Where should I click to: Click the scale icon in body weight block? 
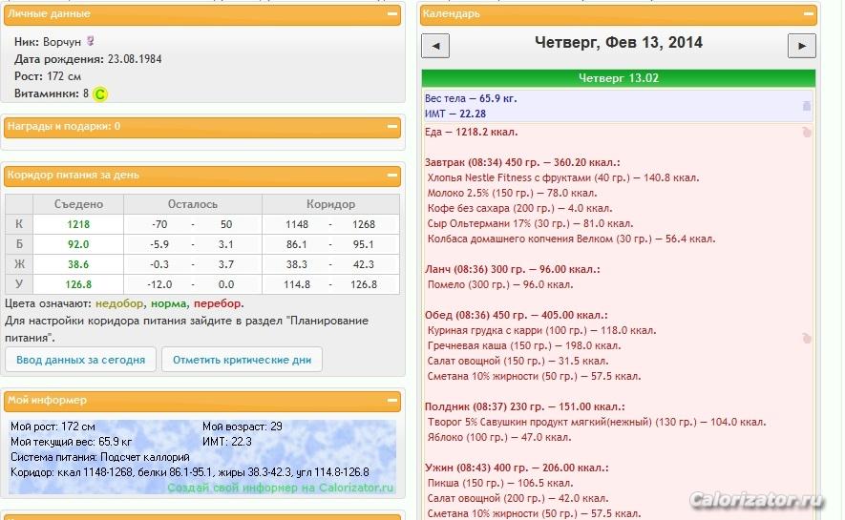806,106
